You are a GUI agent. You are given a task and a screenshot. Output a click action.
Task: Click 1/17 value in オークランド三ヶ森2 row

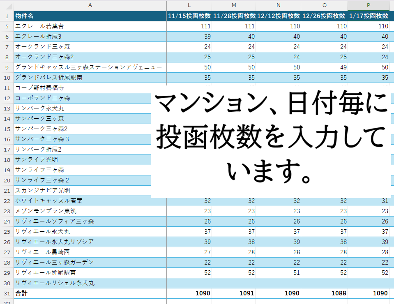[369, 57]
